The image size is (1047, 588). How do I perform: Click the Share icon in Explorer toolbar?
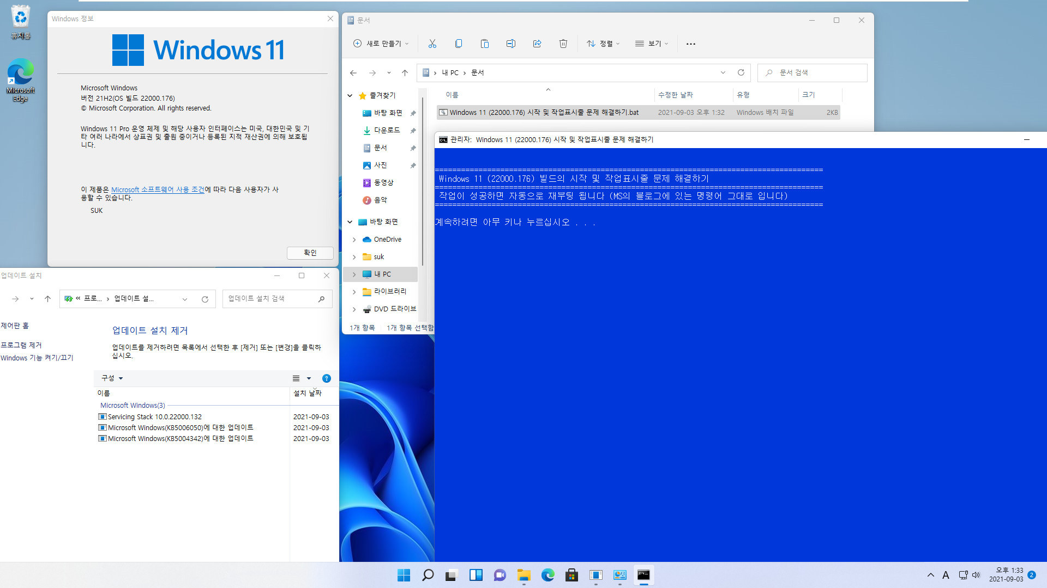pyautogui.click(x=537, y=44)
